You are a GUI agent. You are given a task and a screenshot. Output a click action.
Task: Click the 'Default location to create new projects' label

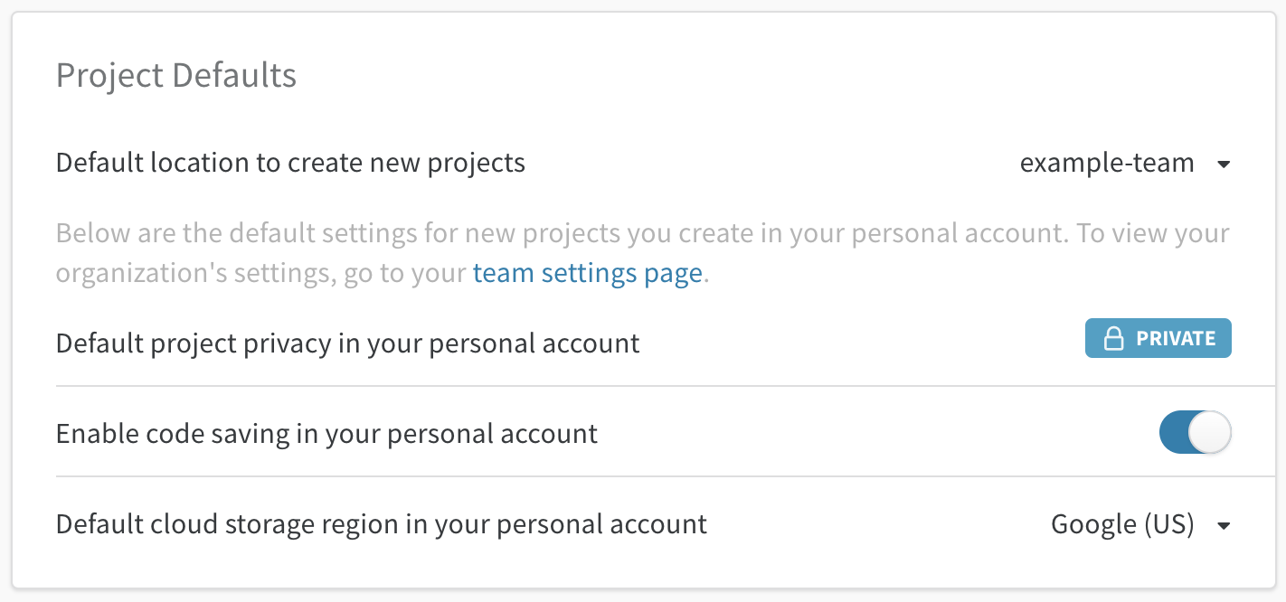point(290,163)
